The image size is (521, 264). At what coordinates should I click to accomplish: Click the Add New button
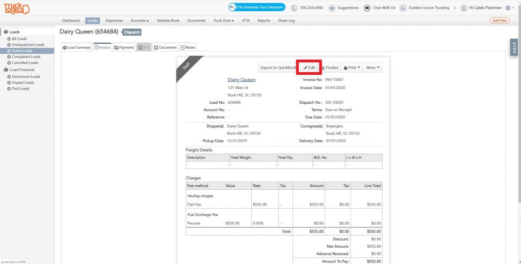tap(500, 20)
